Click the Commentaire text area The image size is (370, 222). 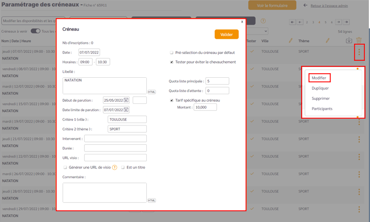click(x=105, y=192)
